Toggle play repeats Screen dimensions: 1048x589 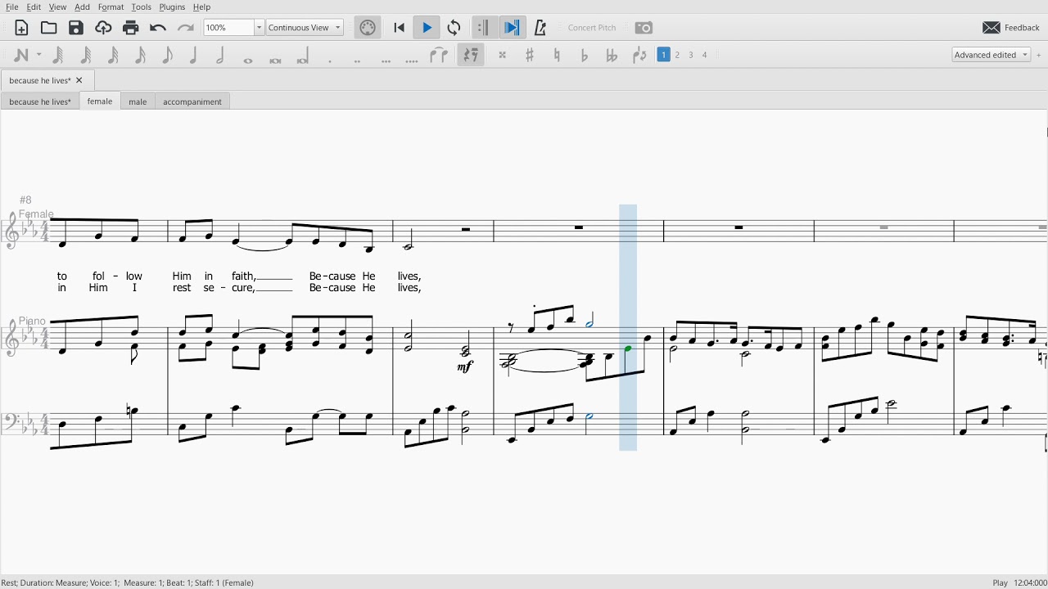(483, 28)
